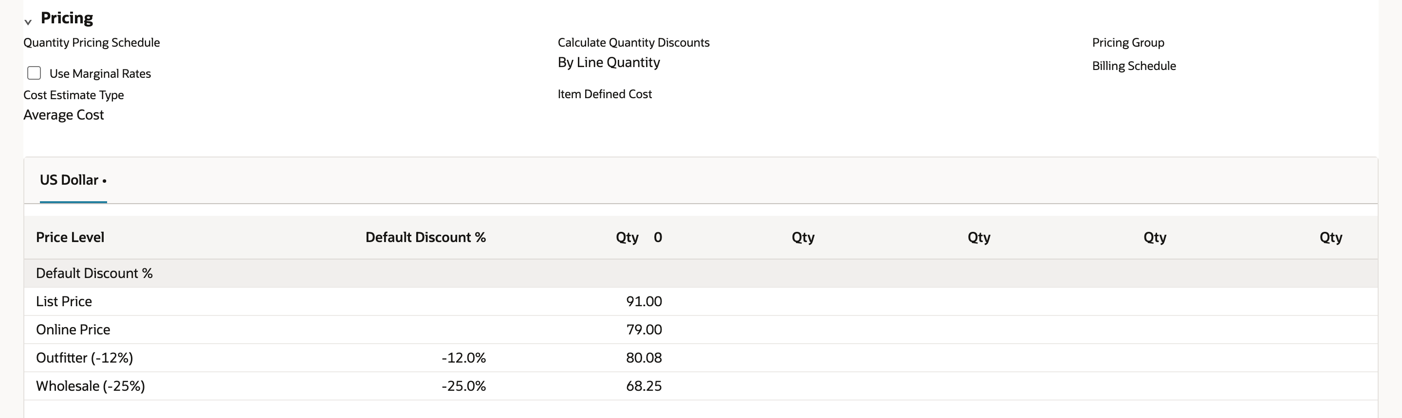This screenshot has width=1402, height=418.
Task: Click the Wholesale price 68.25
Action: tap(644, 386)
